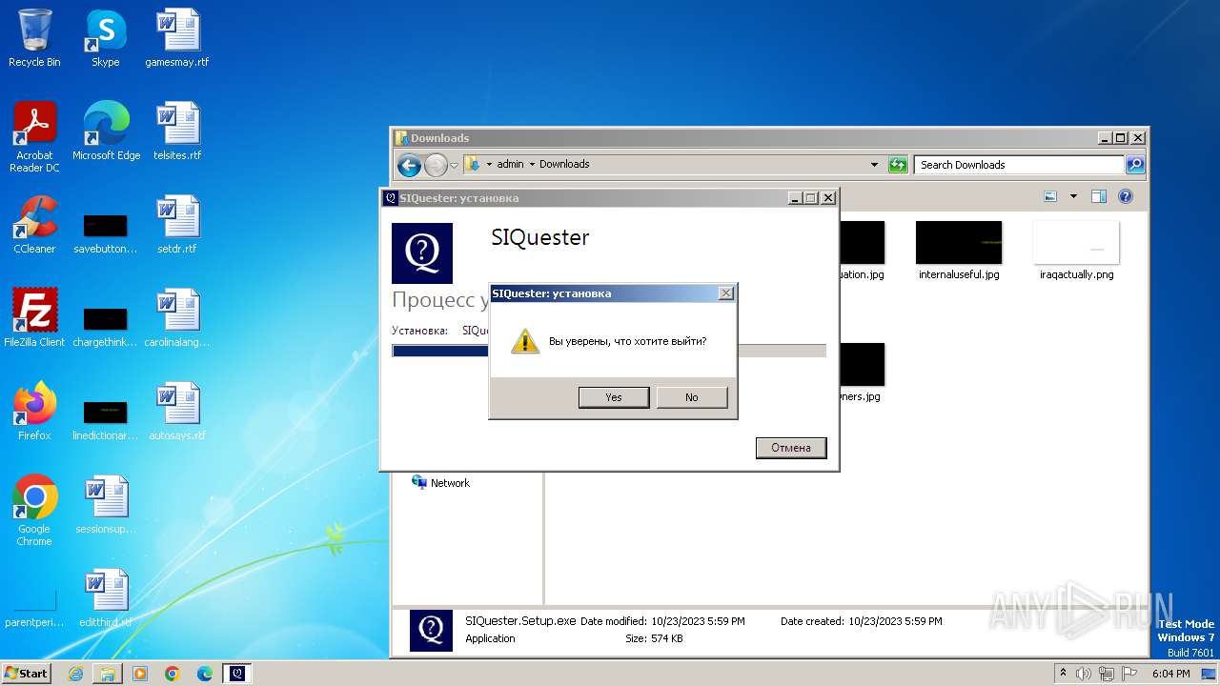
Task: Select the telsites.rtf file on the desktop
Action: (x=177, y=131)
